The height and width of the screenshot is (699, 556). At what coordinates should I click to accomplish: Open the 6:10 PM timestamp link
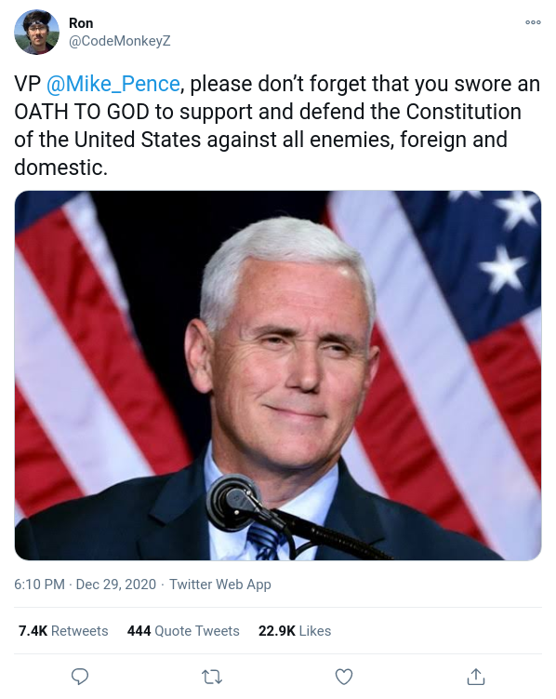40,584
